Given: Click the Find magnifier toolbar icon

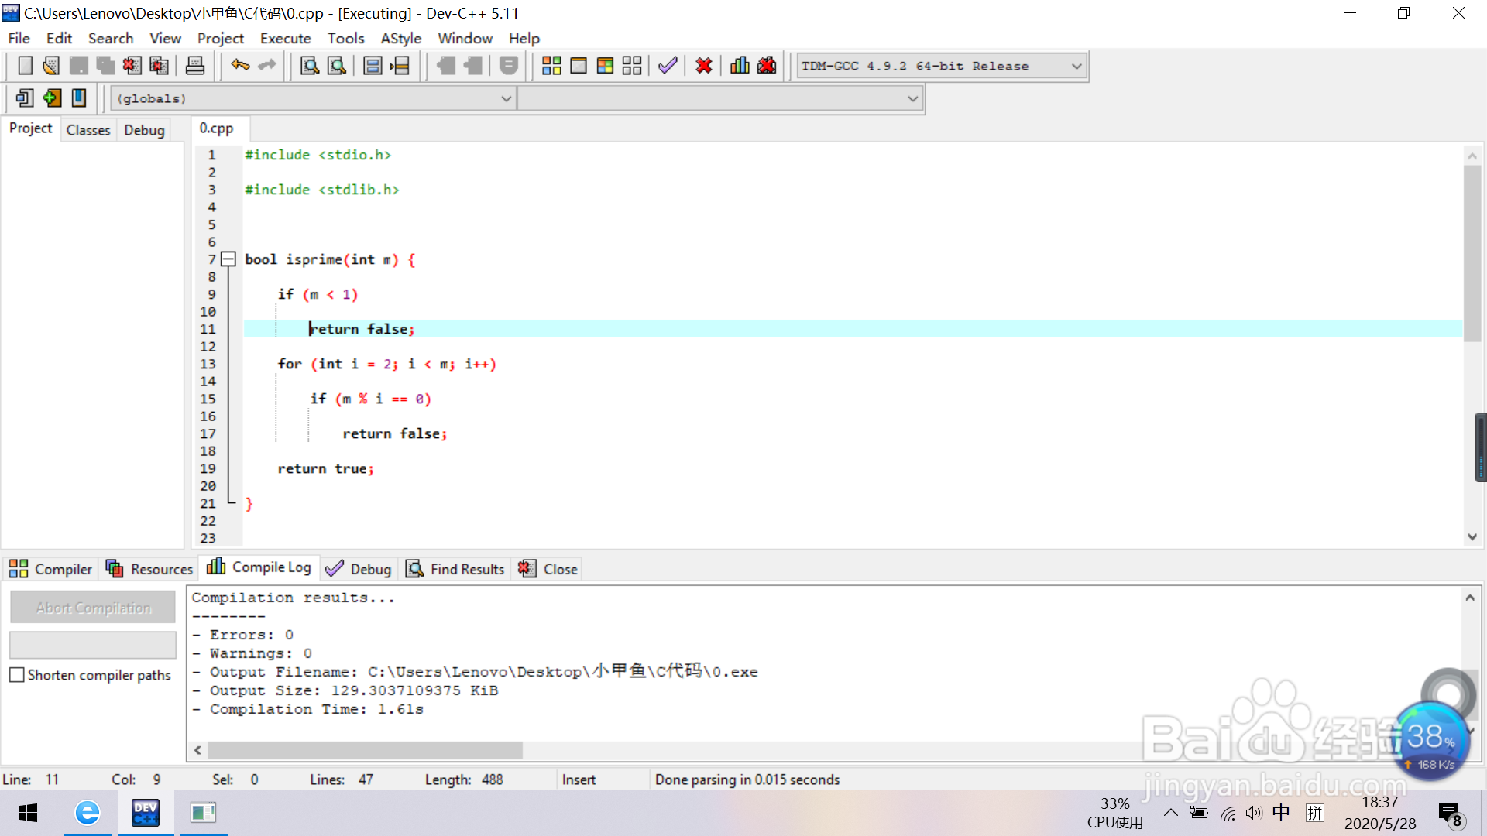Looking at the screenshot, I should point(310,66).
